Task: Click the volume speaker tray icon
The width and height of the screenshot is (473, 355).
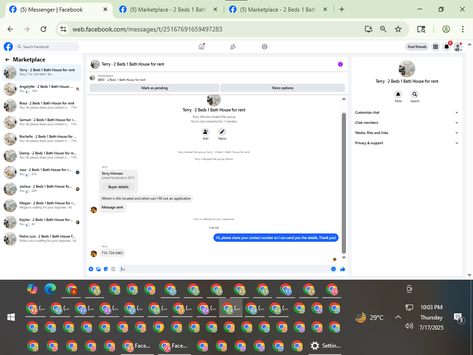Action: 409,326
